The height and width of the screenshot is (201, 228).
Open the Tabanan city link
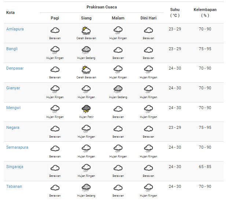click(x=14, y=186)
